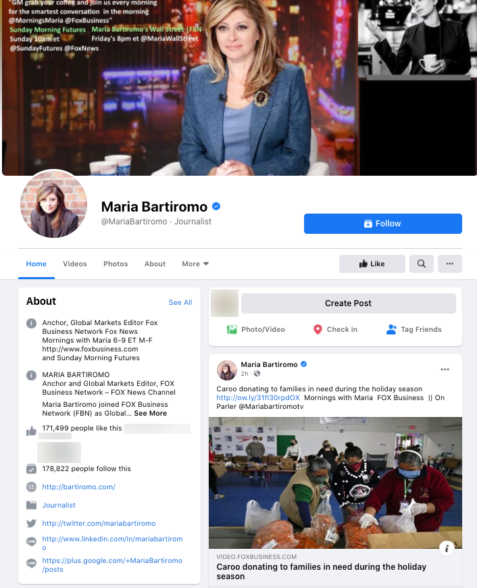
Task: Open the bartiromo.com website link
Action: point(79,487)
